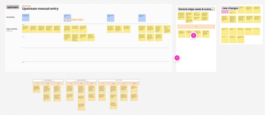Image resolution: width=265 pixels, height=115 pixels.
Task: Click the 'User stories' row label
Action: pyautogui.click(x=12, y=29)
